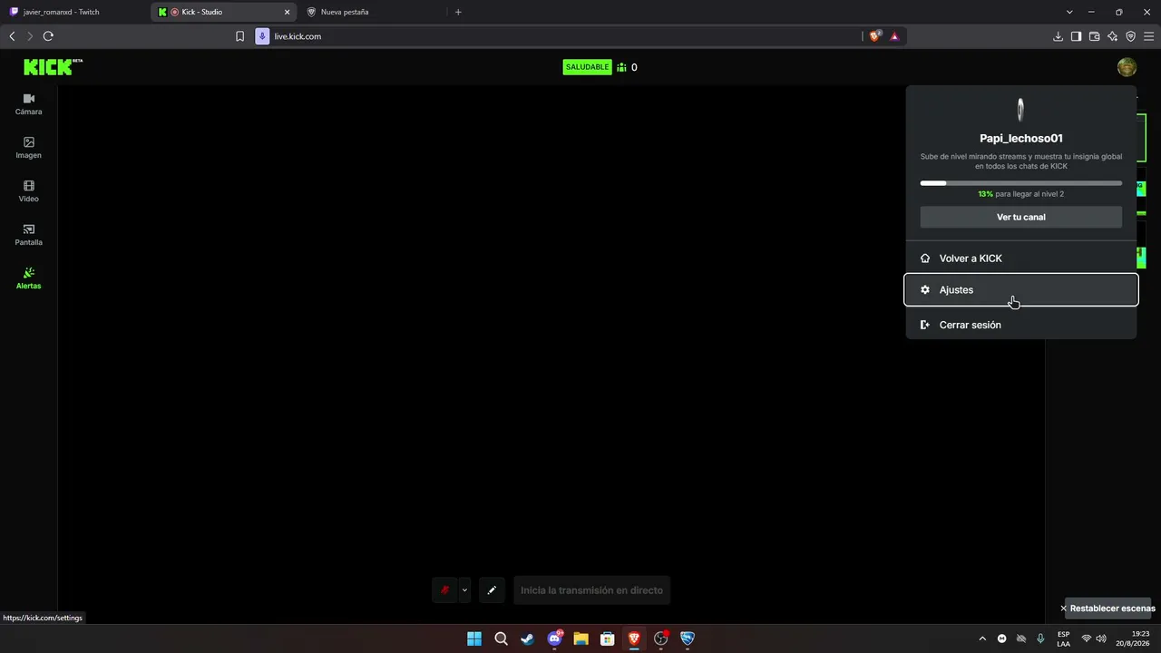Click the system tray microphone icon
The width and height of the screenshot is (1161, 653).
(1040, 638)
